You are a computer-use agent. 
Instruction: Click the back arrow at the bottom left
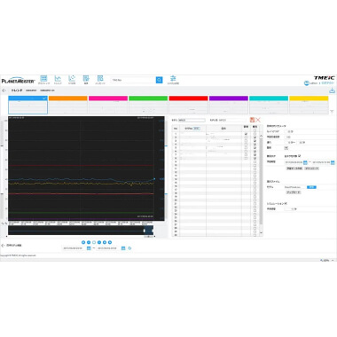tap(4, 246)
